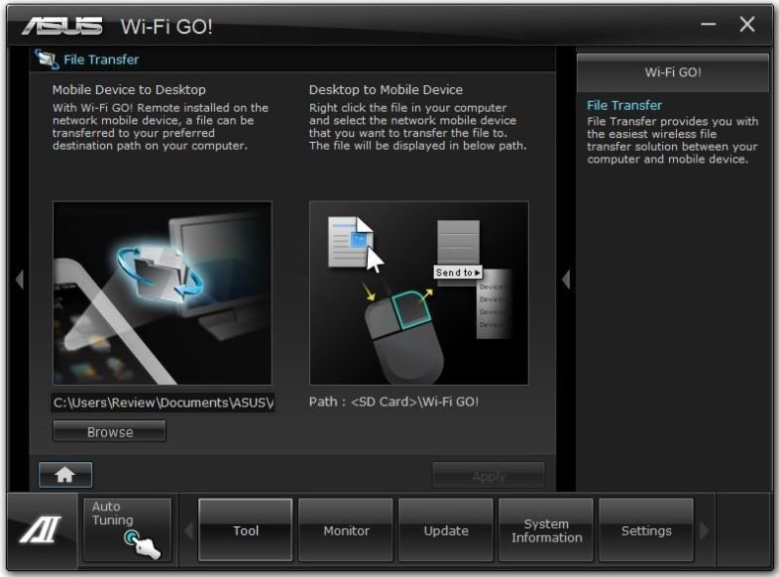Click the Browse button
This screenshot has width=779, height=577.
(x=109, y=431)
